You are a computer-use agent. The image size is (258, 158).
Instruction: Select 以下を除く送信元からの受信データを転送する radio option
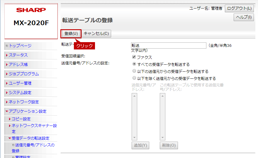(134, 78)
